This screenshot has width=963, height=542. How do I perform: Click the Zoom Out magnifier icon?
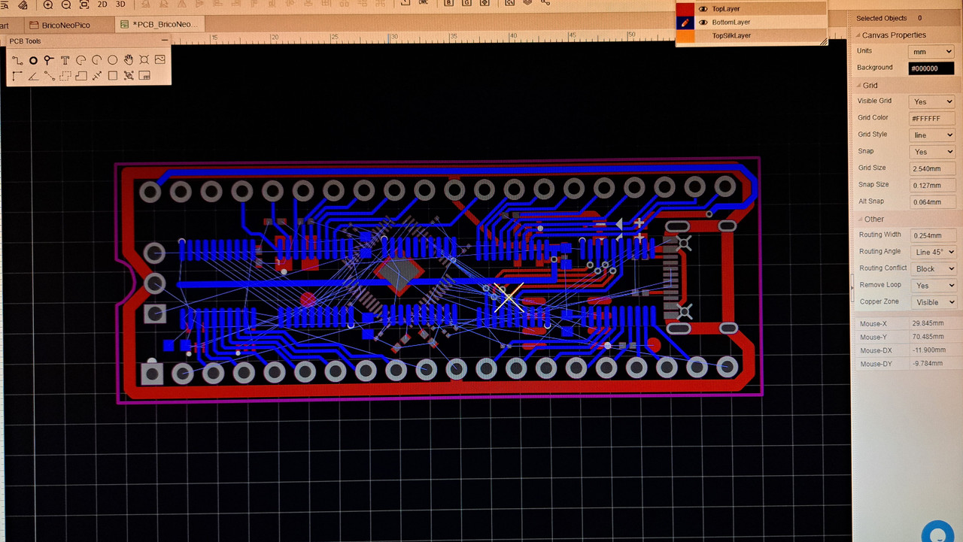coord(66,5)
